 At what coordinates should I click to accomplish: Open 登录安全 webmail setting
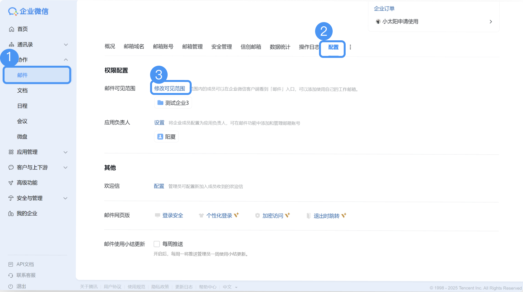click(x=172, y=216)
